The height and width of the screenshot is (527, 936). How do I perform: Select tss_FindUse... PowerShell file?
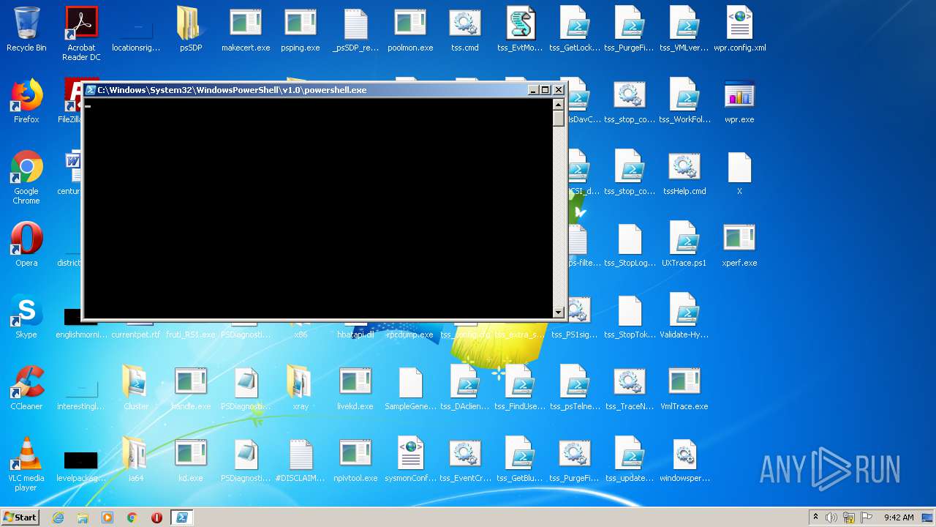click(520, 389)
